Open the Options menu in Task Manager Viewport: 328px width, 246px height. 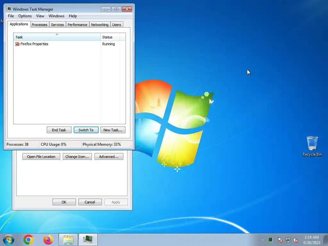click(25, 16)
